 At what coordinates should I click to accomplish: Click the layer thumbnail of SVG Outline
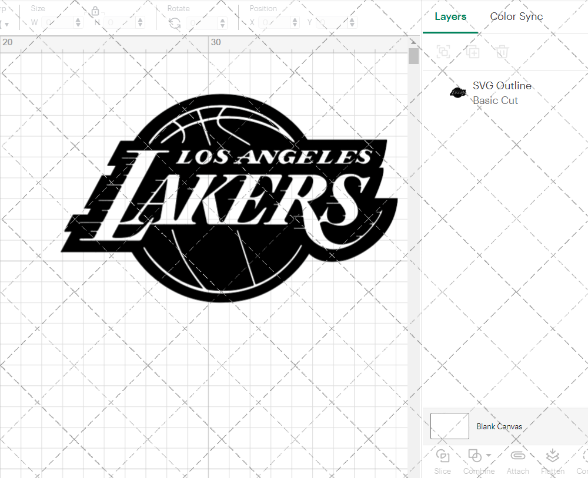(457, 92)
